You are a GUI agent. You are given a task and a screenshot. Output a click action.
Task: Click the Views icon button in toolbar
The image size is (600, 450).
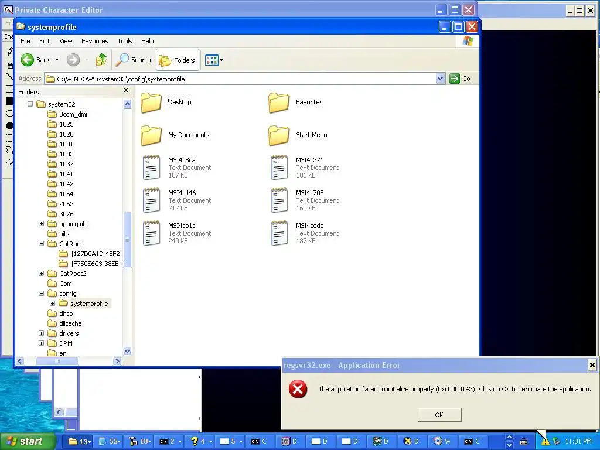coord(211,60)
